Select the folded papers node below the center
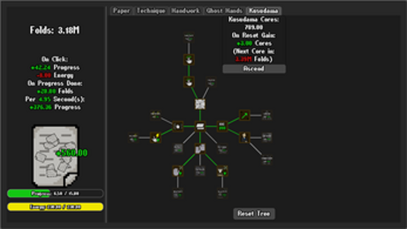The width and height of the screenshot is (407, 229). click(200, 149)
